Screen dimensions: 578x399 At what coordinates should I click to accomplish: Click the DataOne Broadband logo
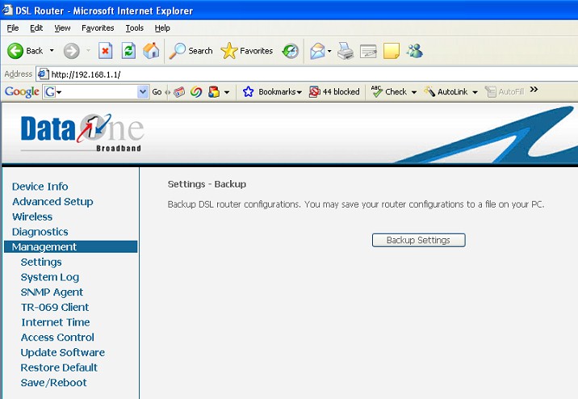[x=82, y=132]
